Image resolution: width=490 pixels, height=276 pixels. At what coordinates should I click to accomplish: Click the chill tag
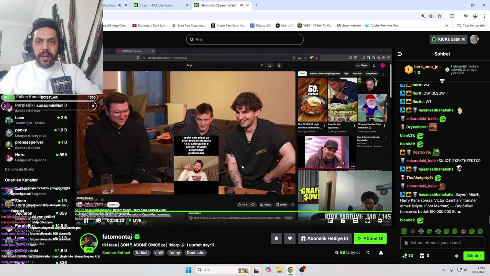(159, 253)
